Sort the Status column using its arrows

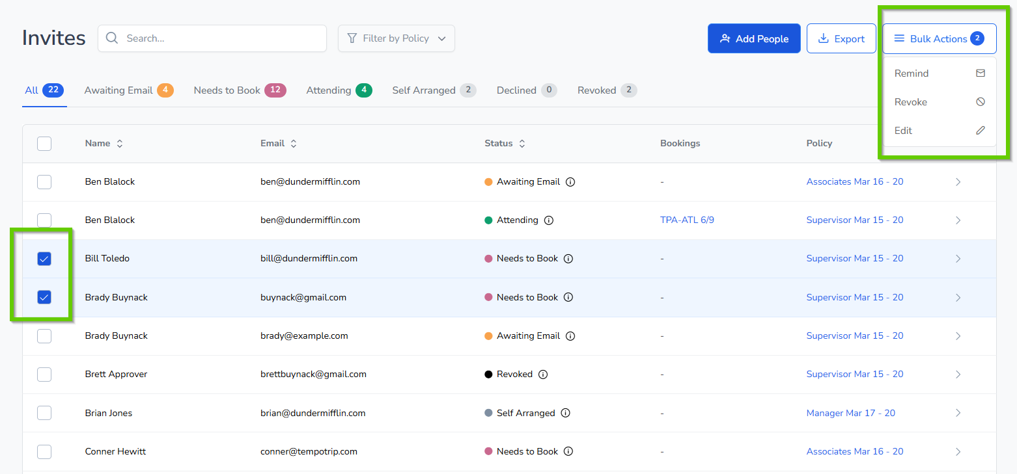click(x=522, y=144)
